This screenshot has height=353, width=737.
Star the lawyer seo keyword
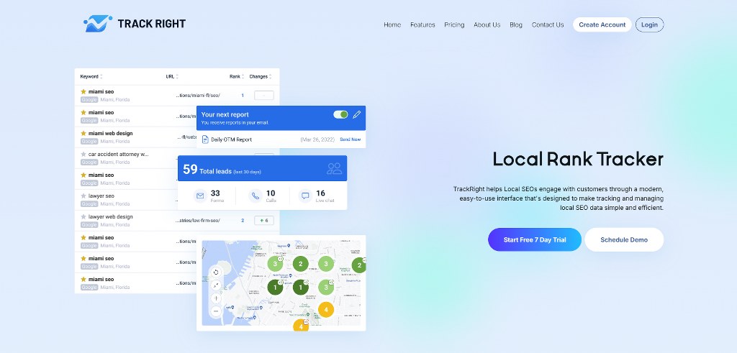(x=83, y=196)
